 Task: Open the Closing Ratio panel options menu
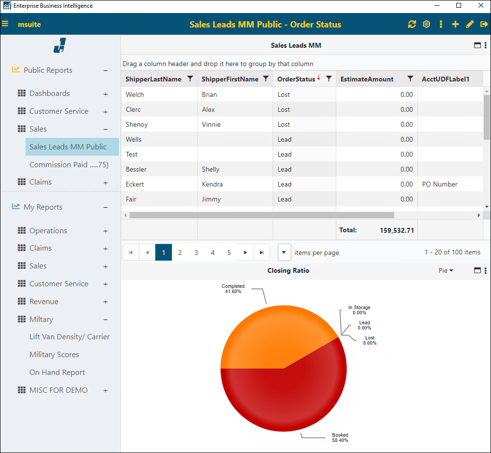click(x=485, y=270)
